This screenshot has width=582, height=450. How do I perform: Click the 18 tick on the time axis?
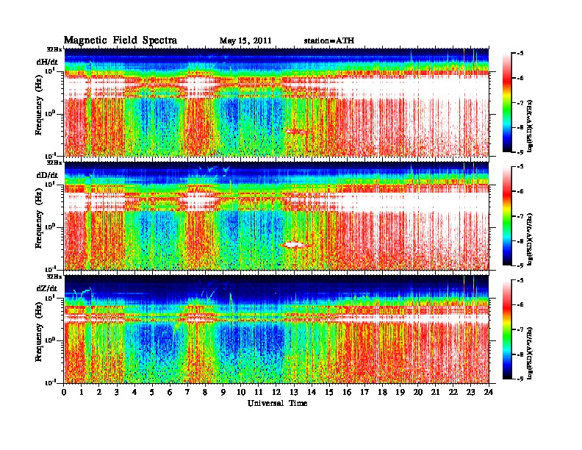pyautogui.click(x=382, y=392)
